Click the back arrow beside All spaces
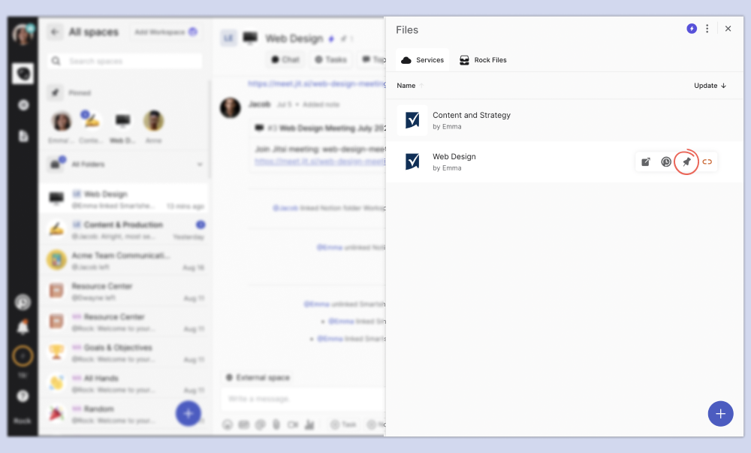 [54, 32]
